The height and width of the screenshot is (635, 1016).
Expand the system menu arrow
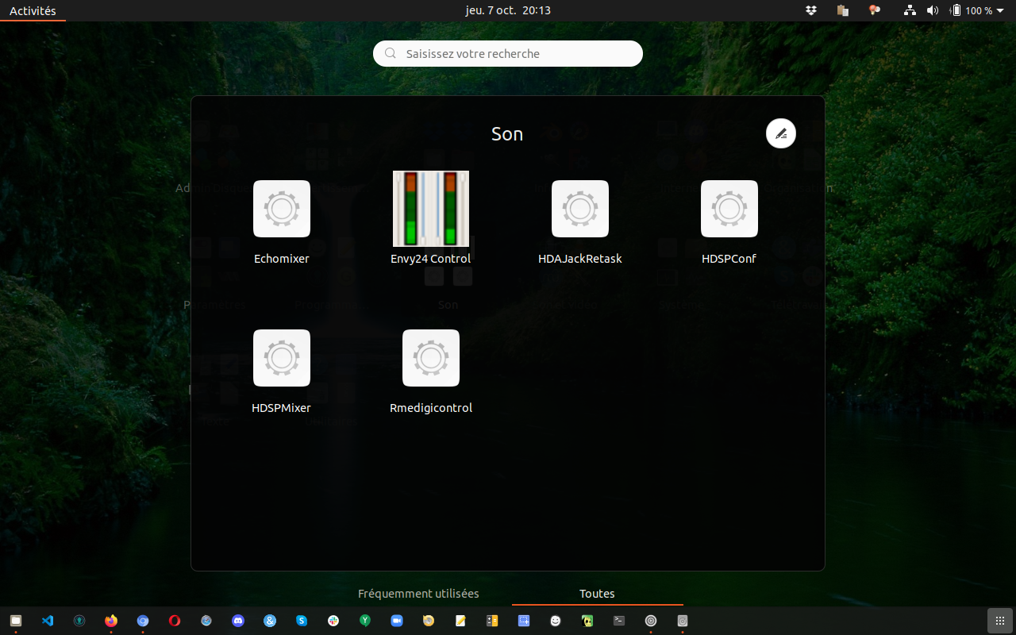(1000, 10)
